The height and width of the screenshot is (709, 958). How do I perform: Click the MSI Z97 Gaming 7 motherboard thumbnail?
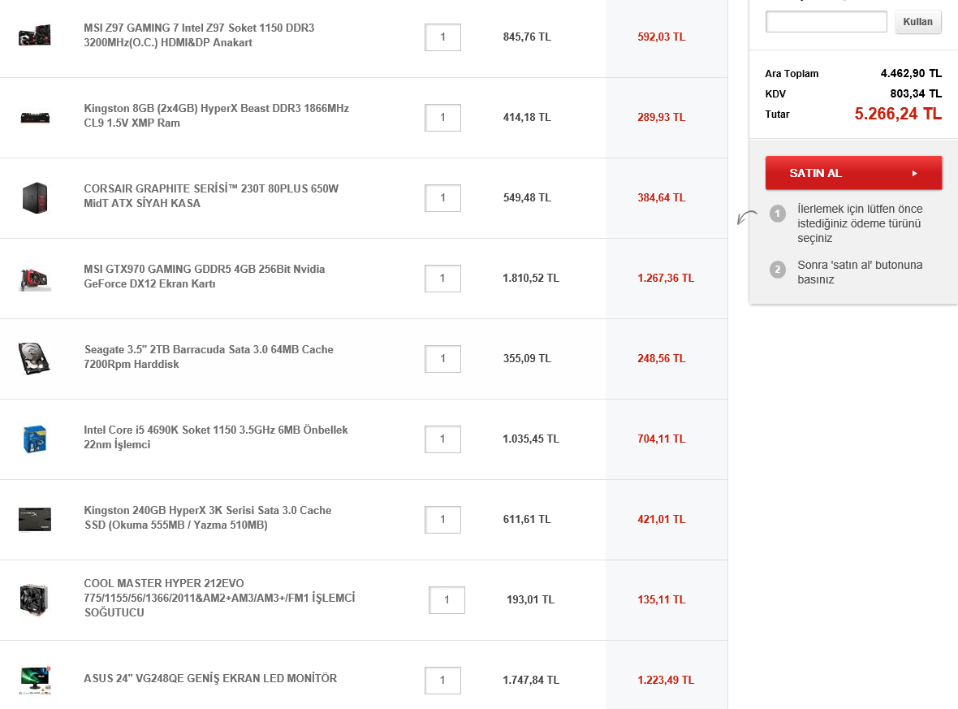34,36
